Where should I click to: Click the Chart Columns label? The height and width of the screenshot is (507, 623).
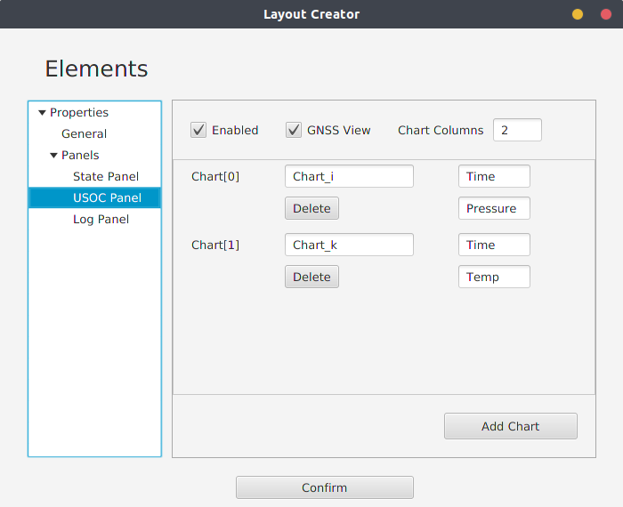tap(441, 130)
